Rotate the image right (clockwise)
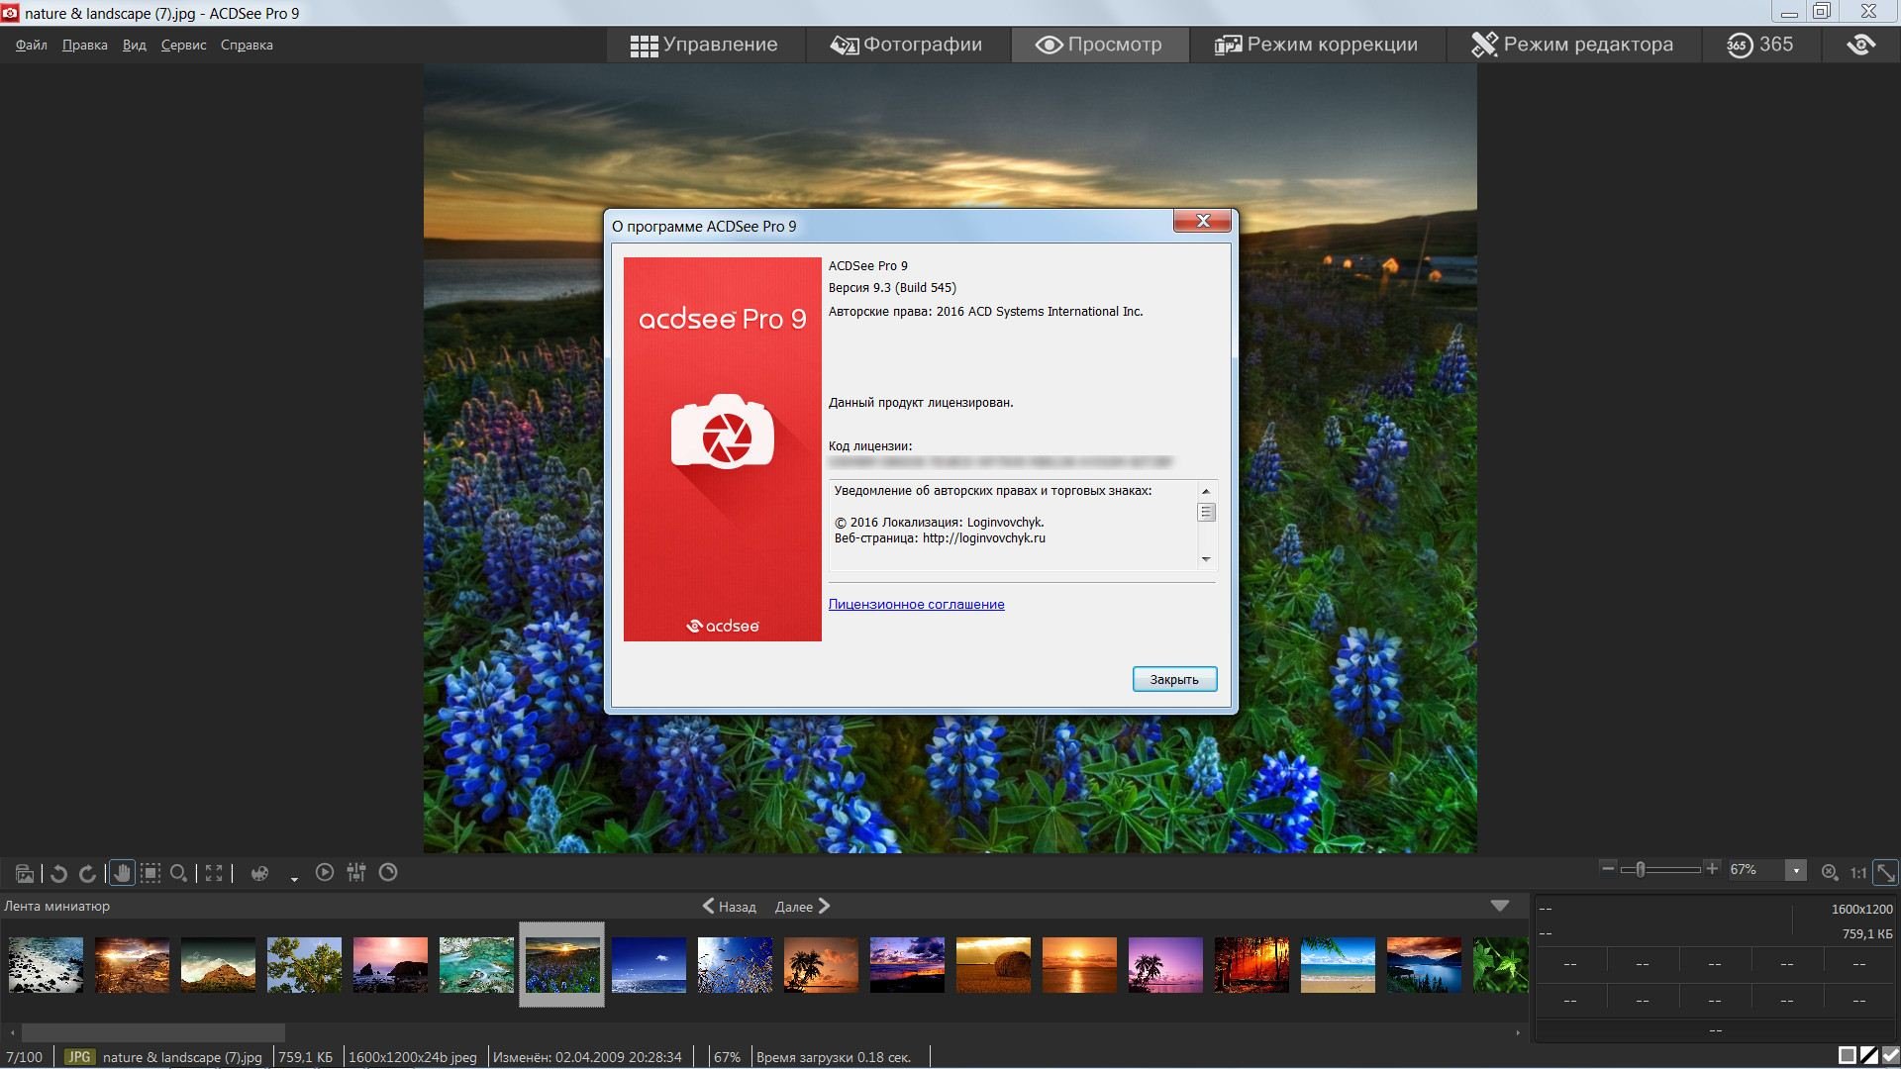The height and width of the screenshot is (1069, 1901). pyautogui.click(x=88, y=873)
